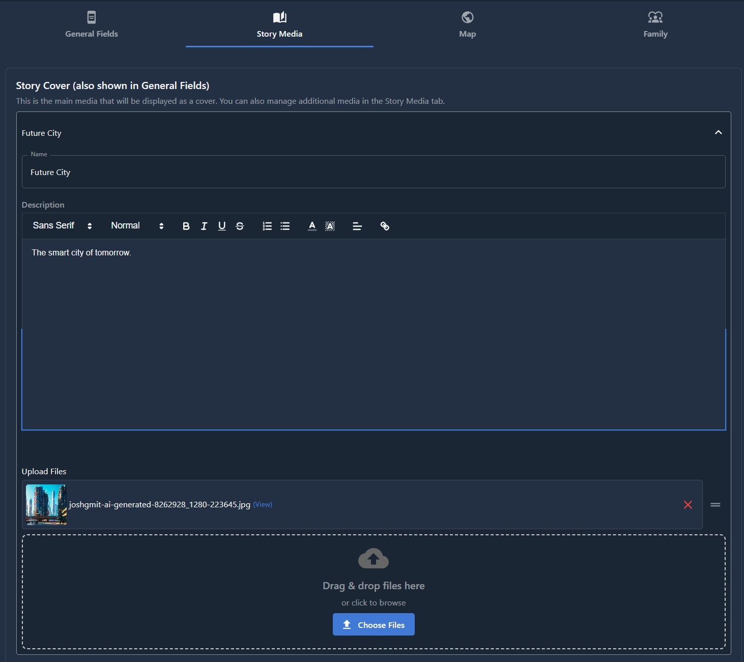Click the Choose Files button

coord(374,624)
